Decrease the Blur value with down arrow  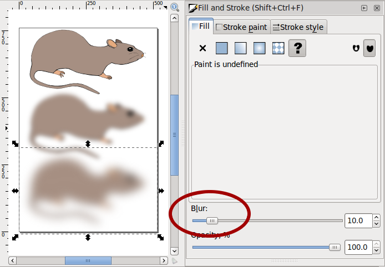click(x=376, y=224)
